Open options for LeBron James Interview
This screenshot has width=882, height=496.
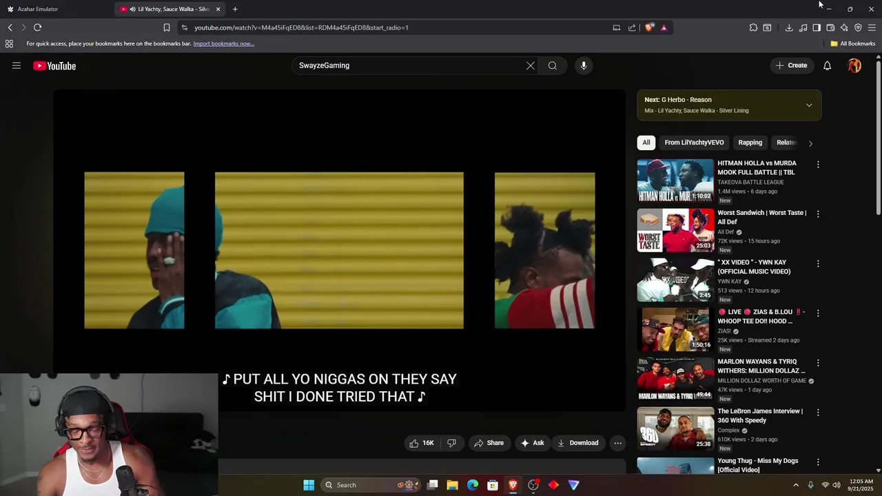(x=818, y=413)
